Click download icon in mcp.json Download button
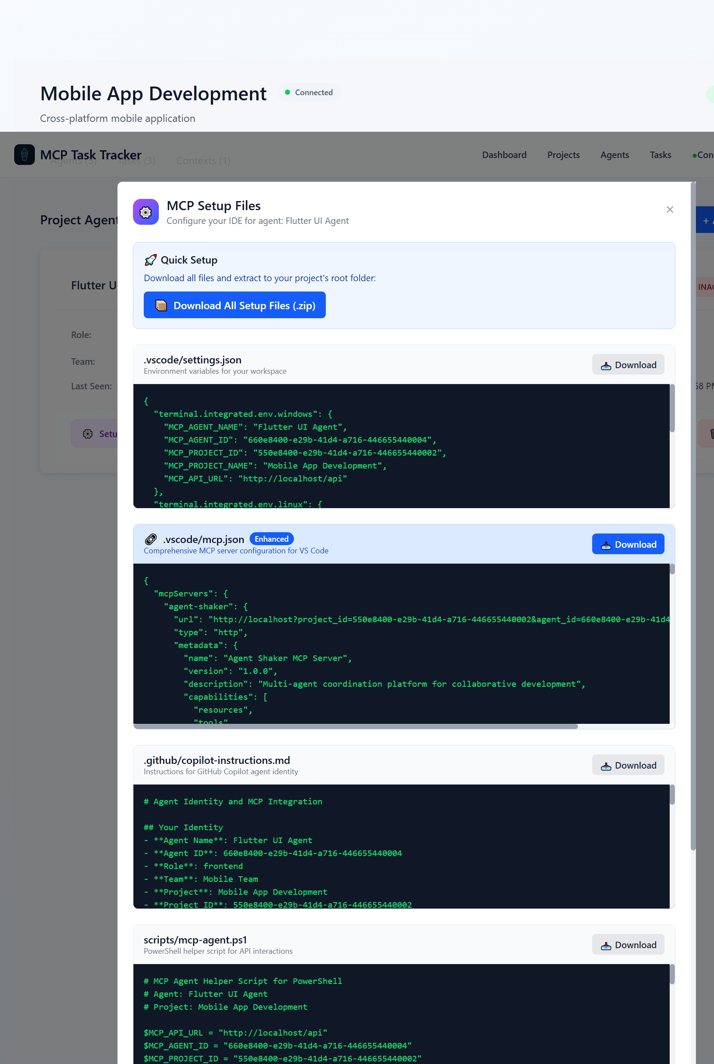The height and width of the screenshot is (1064, 714). pos(606,545)
